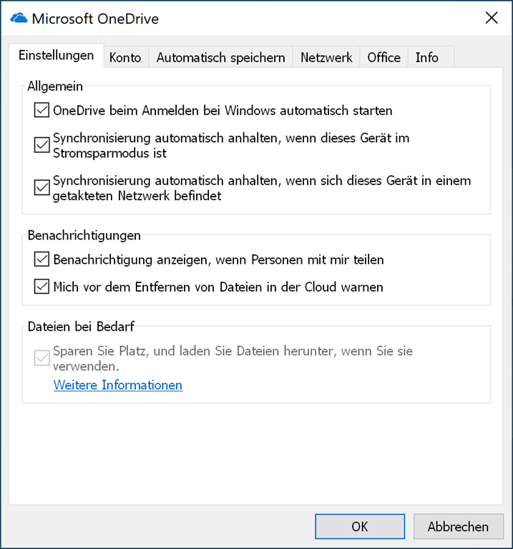The height and width of the screenshot is (549, 513).
Task: Open the Konto tab
Action: point(125,58)
